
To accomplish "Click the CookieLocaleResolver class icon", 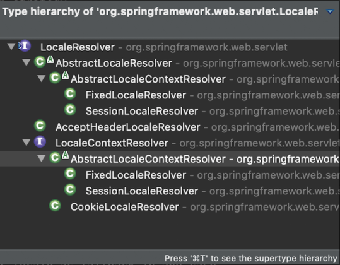I will point(55,206).
